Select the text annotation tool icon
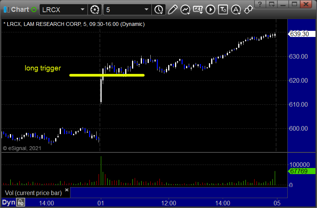The width and height of the screenshot is (317, 208). coord(223,10)
